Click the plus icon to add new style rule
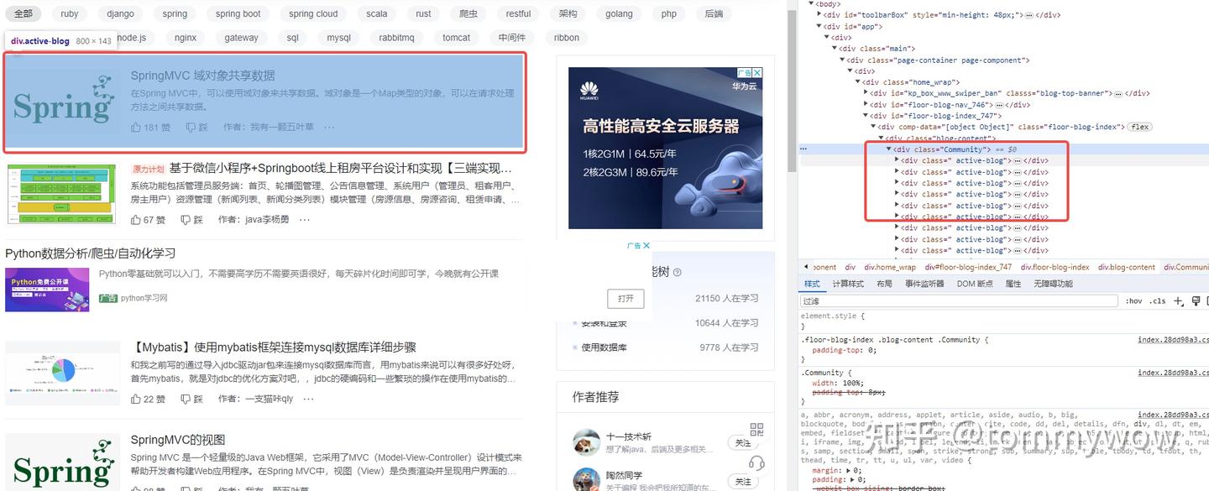The image size is (1209, 491). coord(1179,300)
